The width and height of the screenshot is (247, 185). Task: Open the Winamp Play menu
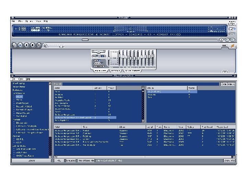[20, 21]
